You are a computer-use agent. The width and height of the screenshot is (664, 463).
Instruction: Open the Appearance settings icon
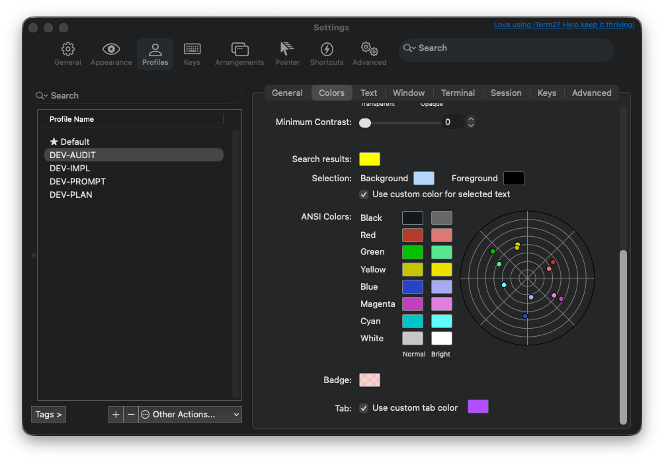pyautogui.click(x=110, y=53)
